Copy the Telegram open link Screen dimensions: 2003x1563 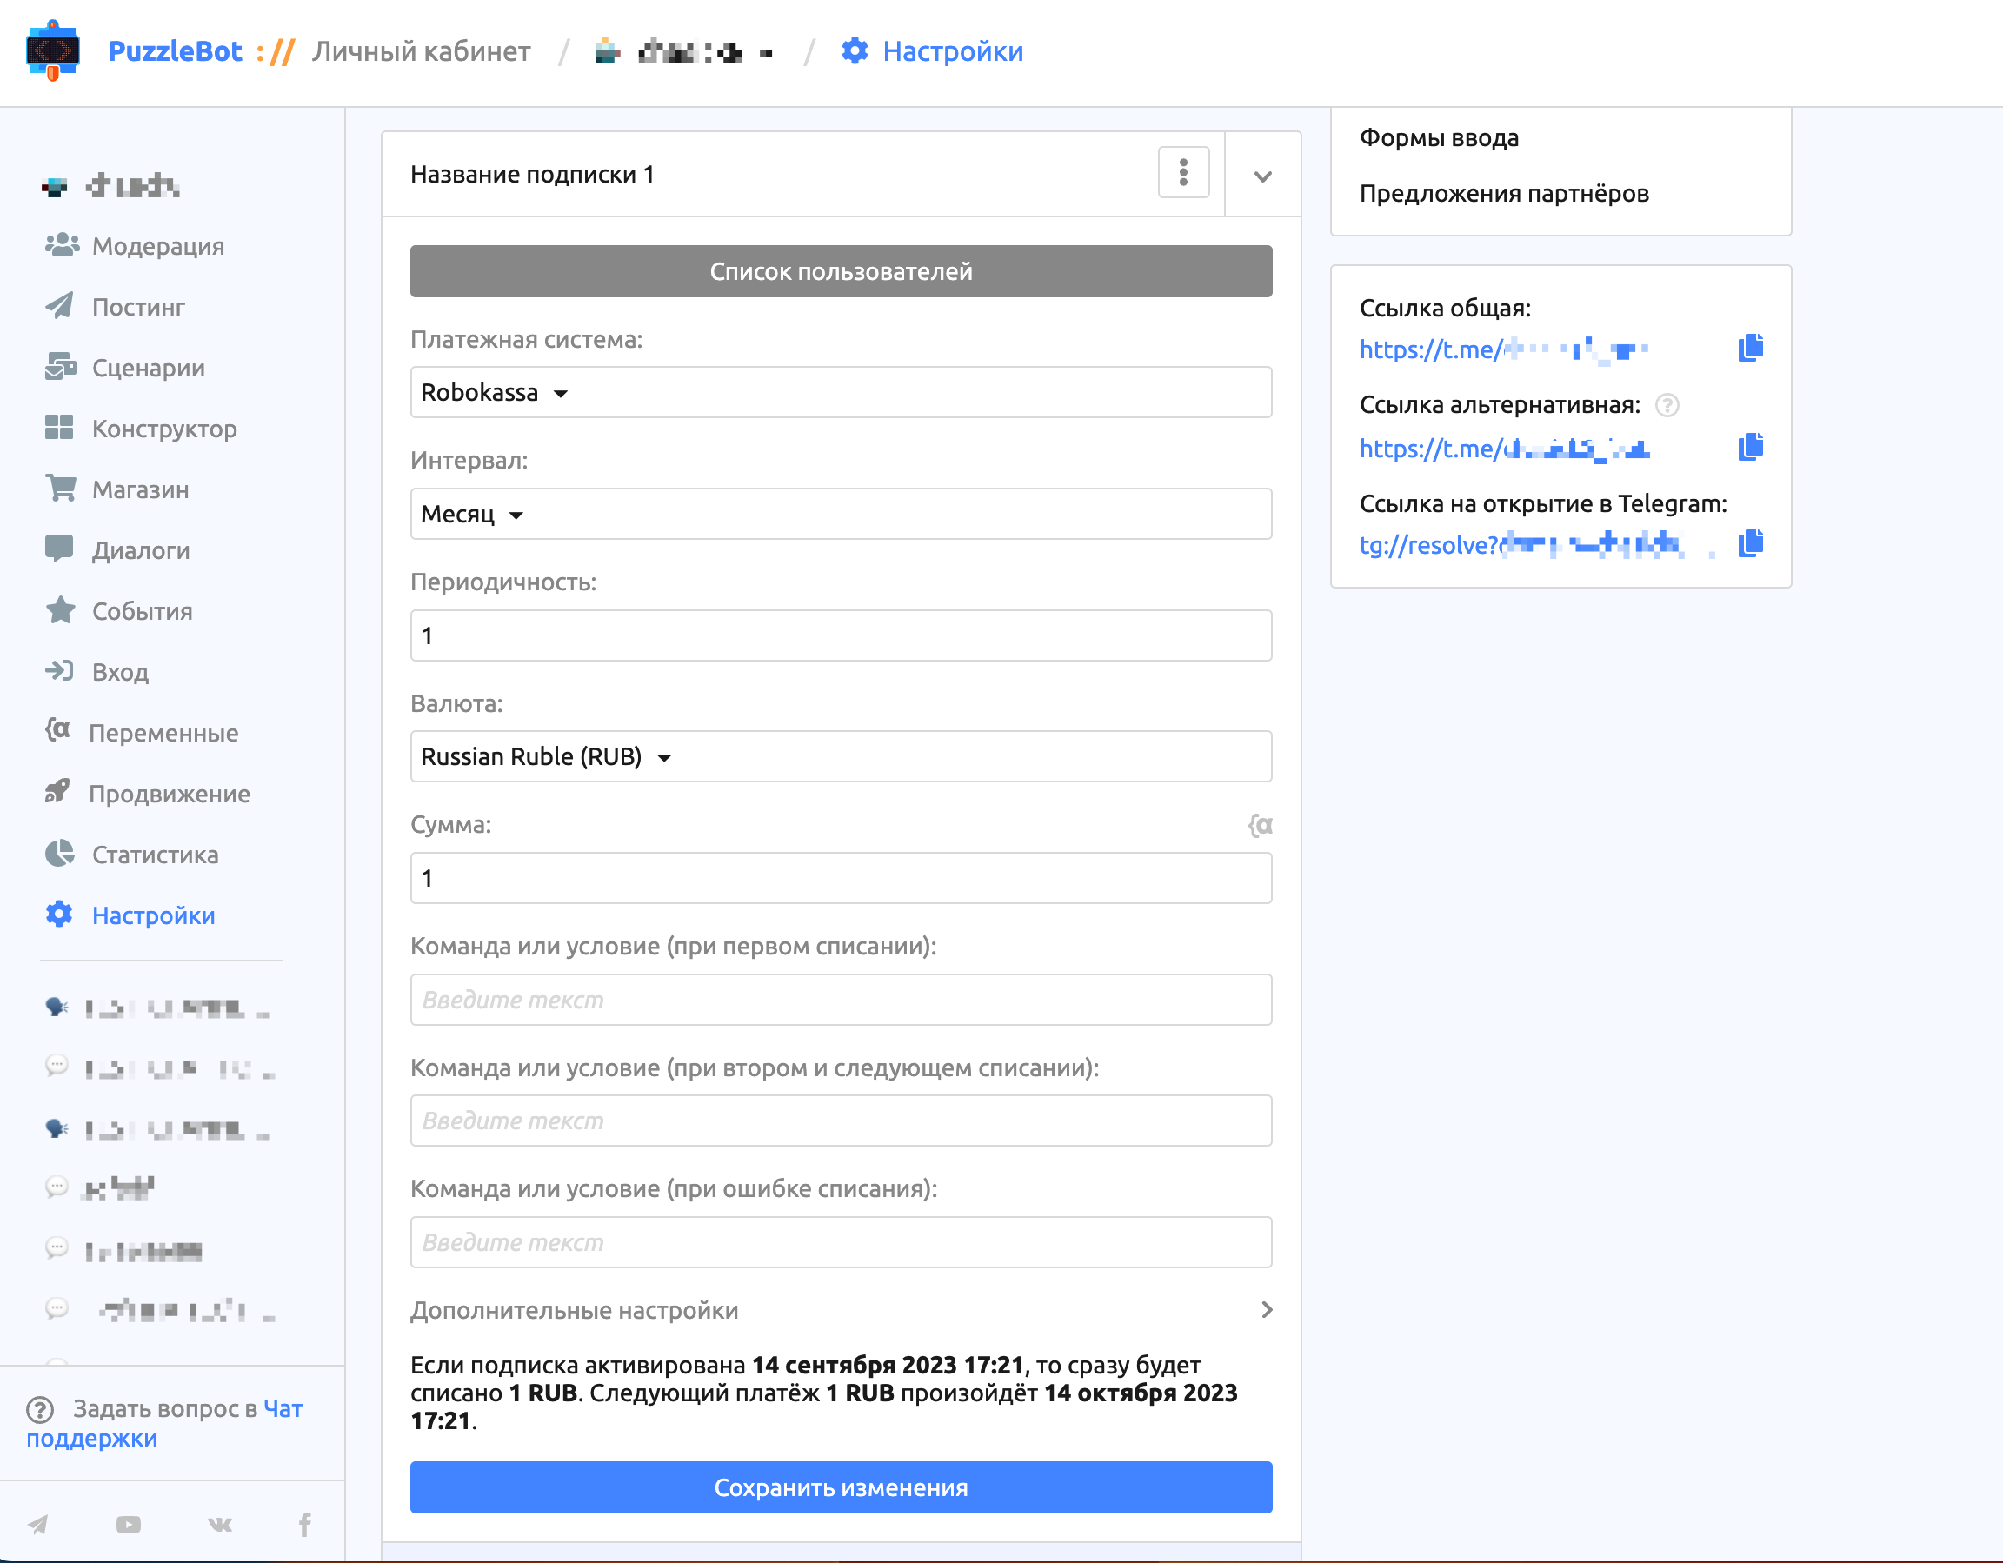(1750, 543)
